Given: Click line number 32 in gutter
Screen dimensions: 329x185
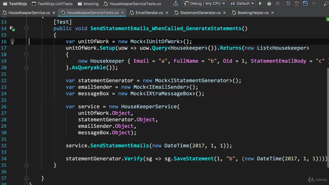Looking at the screenshot, I should tap(4, 146).
